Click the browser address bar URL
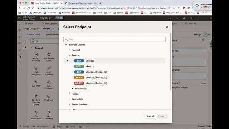This screenshot has height=129, width=229. coord(103,8)
